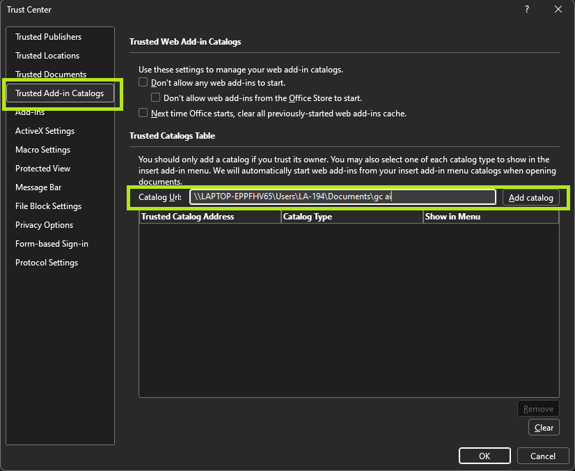Confirm with the OK button
The image size is (575, 471).
485,456
